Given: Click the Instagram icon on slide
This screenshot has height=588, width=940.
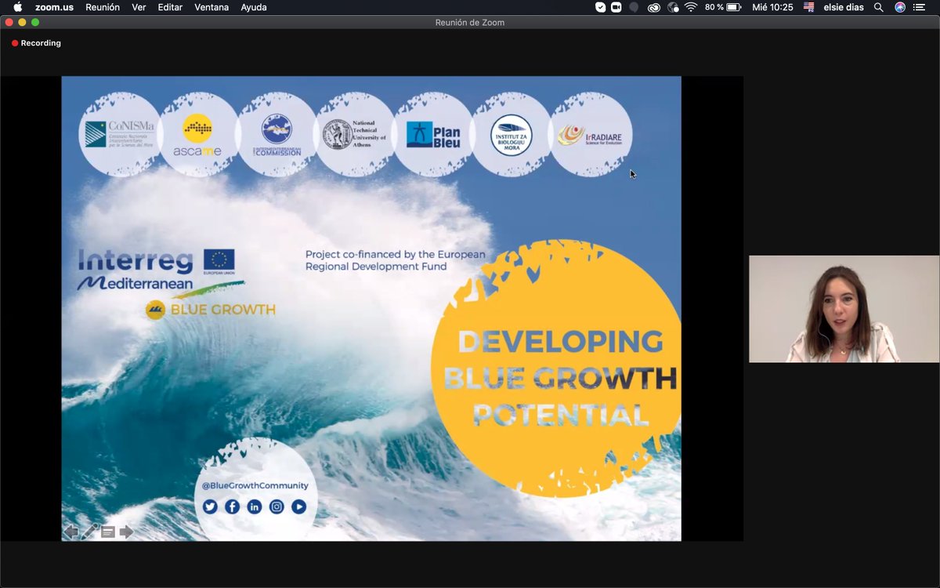Looking at the screenshot, I should tap(277, 506).
